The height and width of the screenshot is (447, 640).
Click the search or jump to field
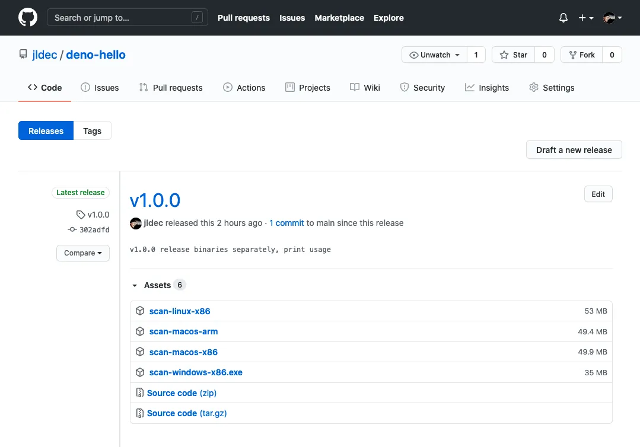tap(127, 18)
